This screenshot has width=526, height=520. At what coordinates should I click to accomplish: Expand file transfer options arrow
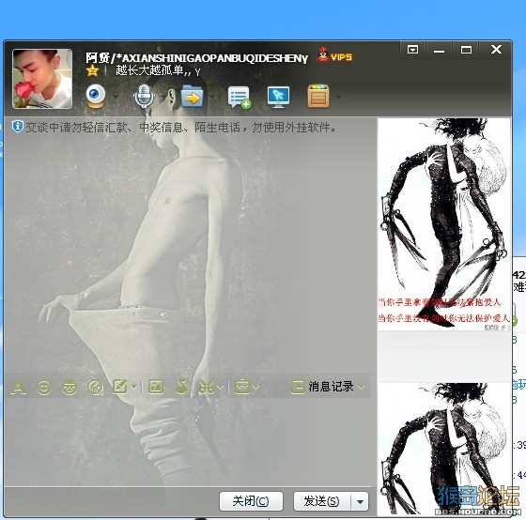pos(212,98)
